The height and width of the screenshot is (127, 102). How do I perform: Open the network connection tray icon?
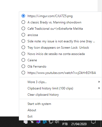click(51, 122)
